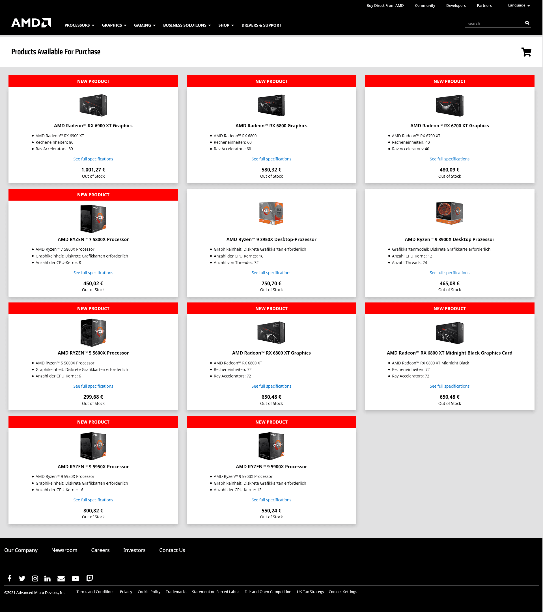See full specifications for Ryzen 9 3900X

450,273
